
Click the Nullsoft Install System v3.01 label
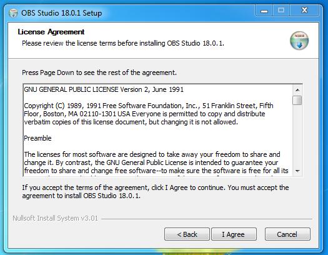coord(55,218)
